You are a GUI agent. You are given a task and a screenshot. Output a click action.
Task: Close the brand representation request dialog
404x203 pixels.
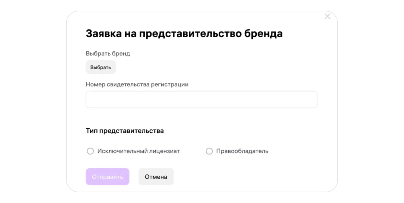pyautogui.click(x=327, y=17)
